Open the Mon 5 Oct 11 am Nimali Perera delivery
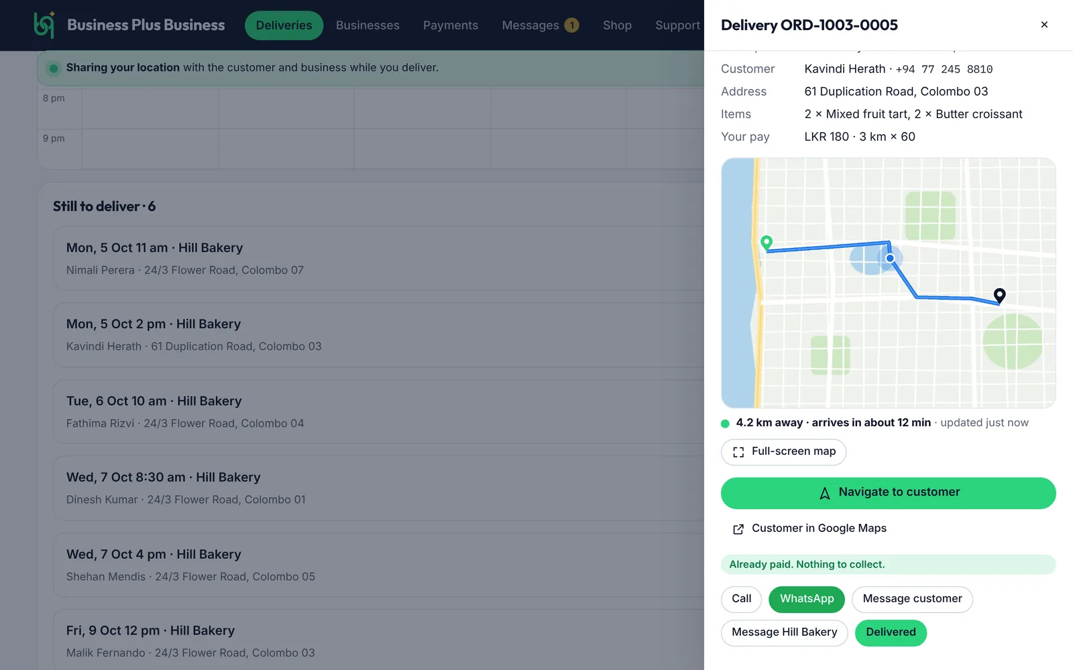This screenshot has width=1073, height=670. tap(378, 258)
